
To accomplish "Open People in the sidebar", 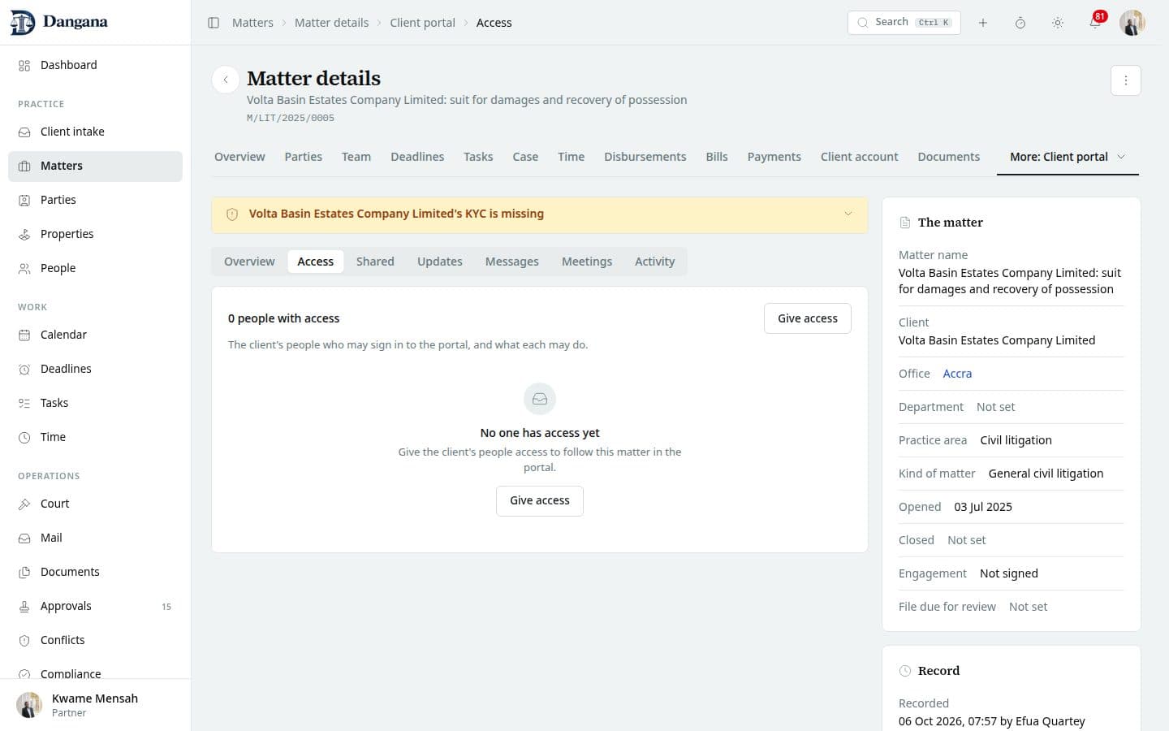I will click(95, 268).
